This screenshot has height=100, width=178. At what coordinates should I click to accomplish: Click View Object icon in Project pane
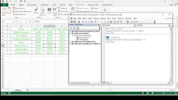pos(74,28)
